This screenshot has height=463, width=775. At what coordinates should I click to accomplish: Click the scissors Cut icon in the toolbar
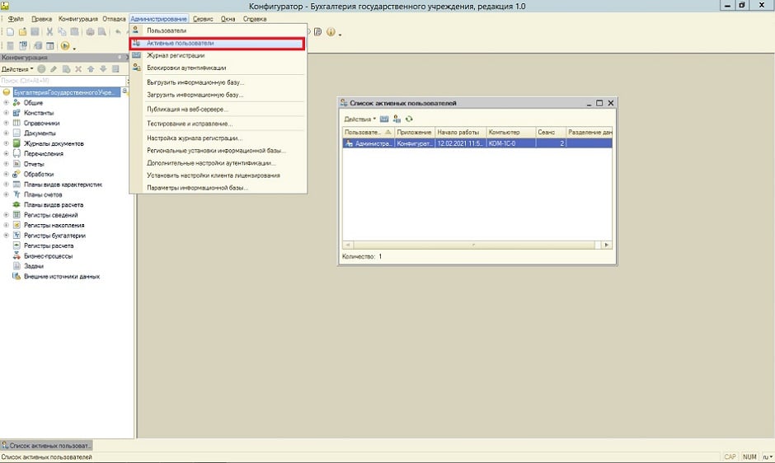(50, 32)
